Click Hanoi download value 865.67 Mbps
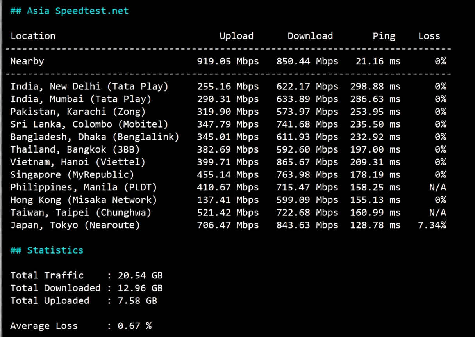 307,162
